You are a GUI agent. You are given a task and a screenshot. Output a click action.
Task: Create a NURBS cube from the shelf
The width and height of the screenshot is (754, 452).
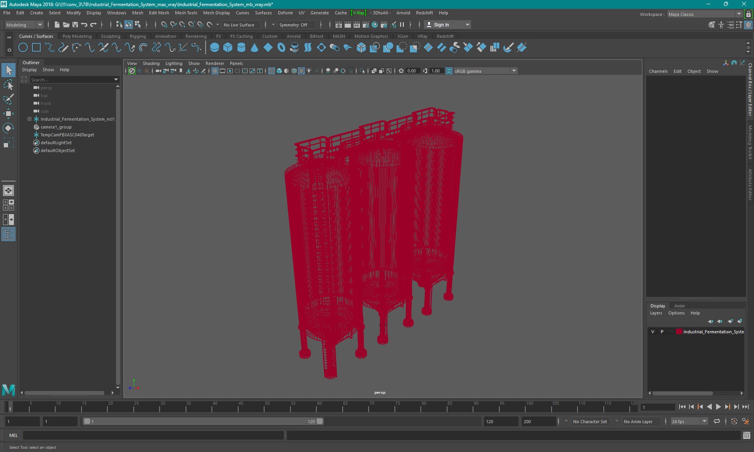[x=228, y=48]
